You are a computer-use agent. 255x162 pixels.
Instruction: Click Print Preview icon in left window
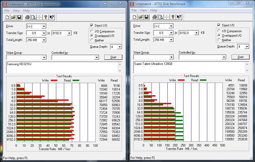(33, 17)
